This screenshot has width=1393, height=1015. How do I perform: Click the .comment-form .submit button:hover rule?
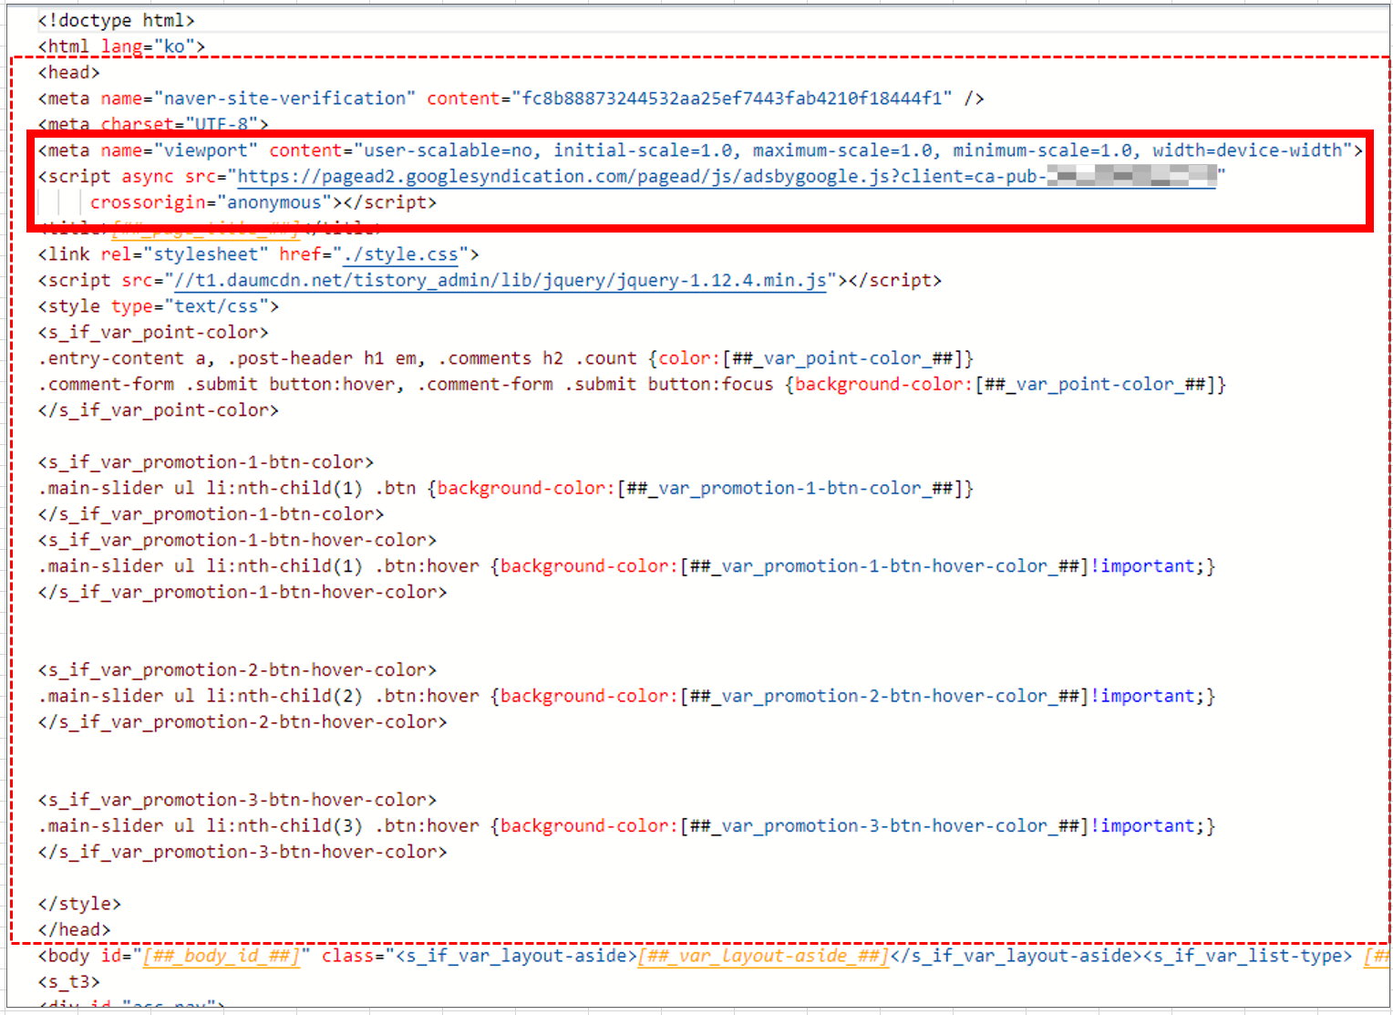pyautogui.click(x=632, y=385)
